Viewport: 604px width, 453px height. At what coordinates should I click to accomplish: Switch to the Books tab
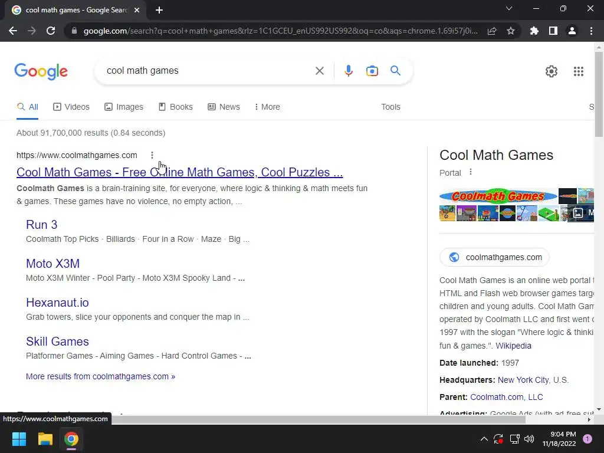(x=176, y=107)
